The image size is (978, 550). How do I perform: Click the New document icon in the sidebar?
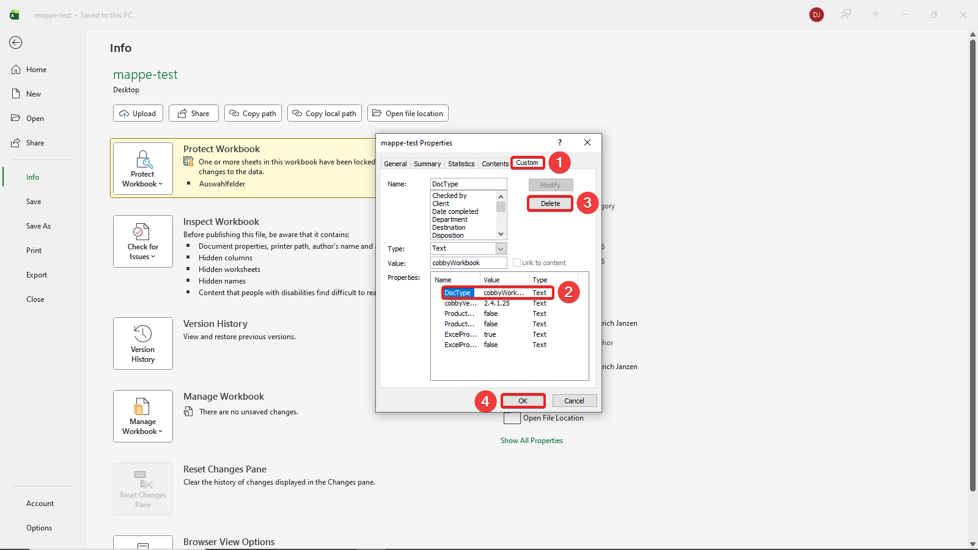pyautogui.click(x=17, y=94)
